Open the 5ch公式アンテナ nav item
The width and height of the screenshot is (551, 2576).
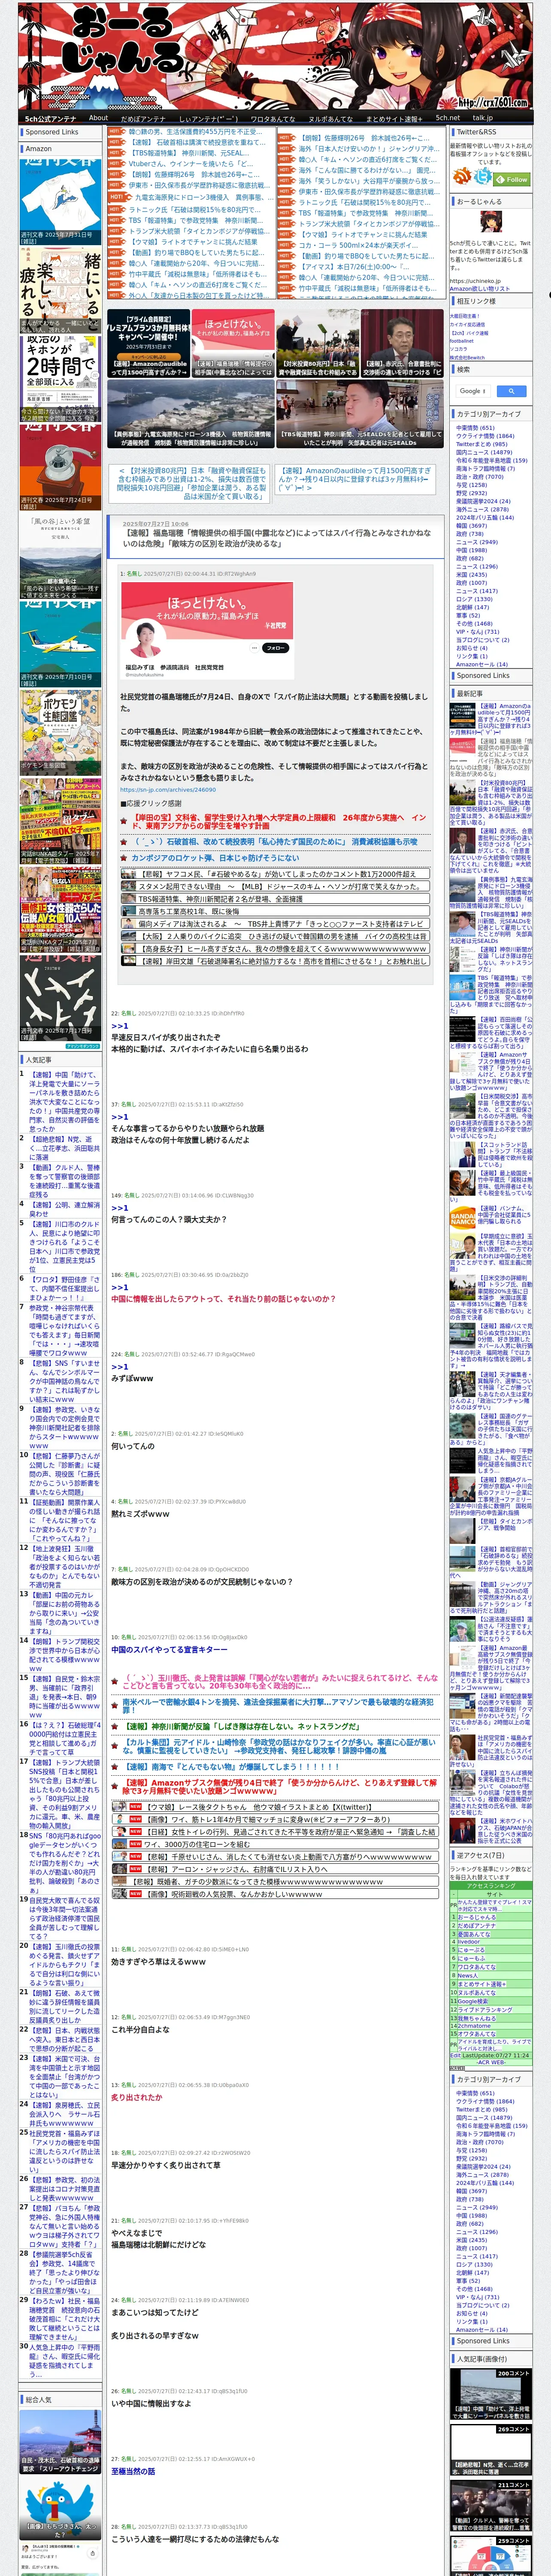(x=51, y=118)
